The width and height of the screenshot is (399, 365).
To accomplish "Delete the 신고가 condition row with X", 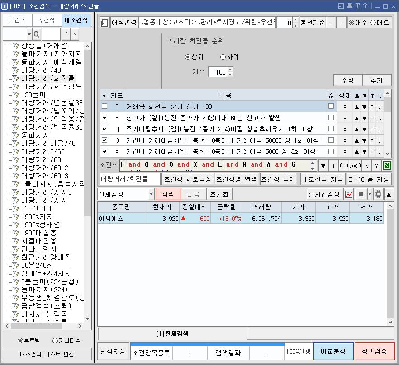I will tap(345, 118).
